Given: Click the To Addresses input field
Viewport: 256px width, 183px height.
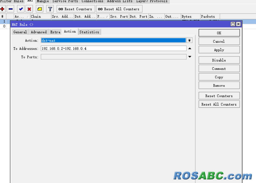Looking at the screenshot, I should [x=113, y=48].
